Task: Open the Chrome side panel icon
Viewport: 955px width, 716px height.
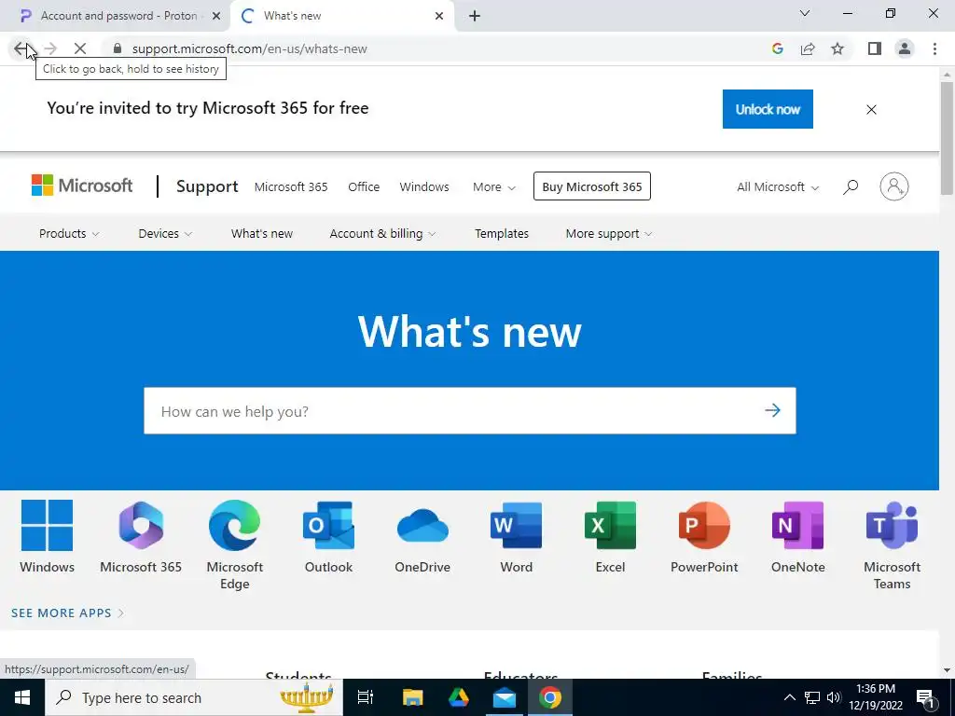Action: coord(875,48)
